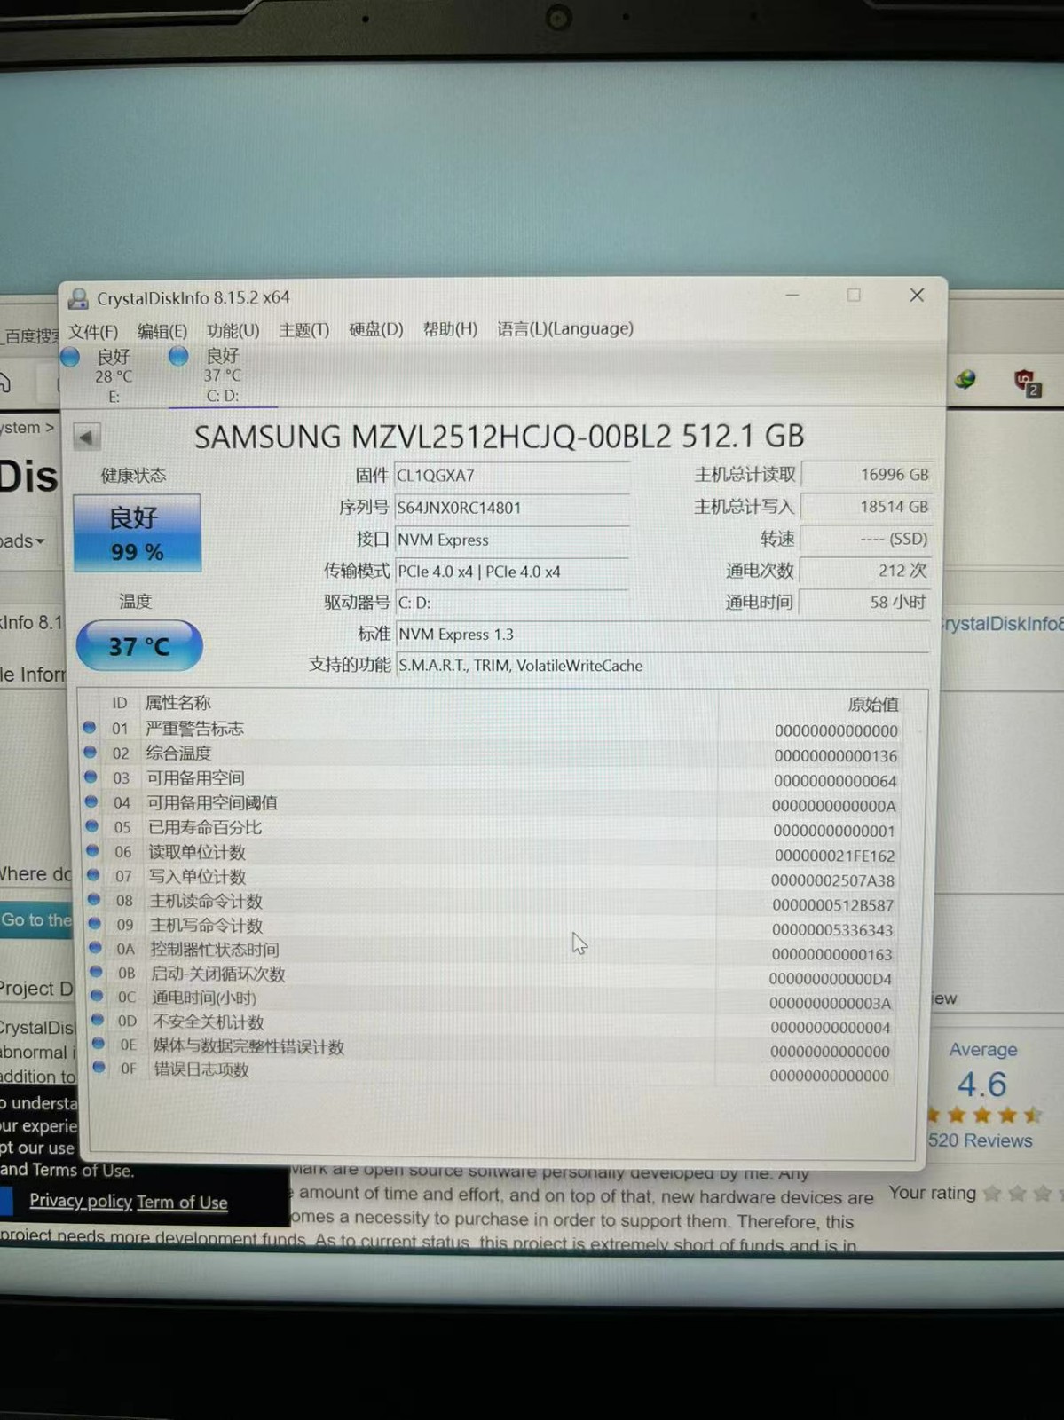The image size is (1064, 1420).
Task: Click the status dot for attribute 01 严重警告标志
Action: (90, 727)
